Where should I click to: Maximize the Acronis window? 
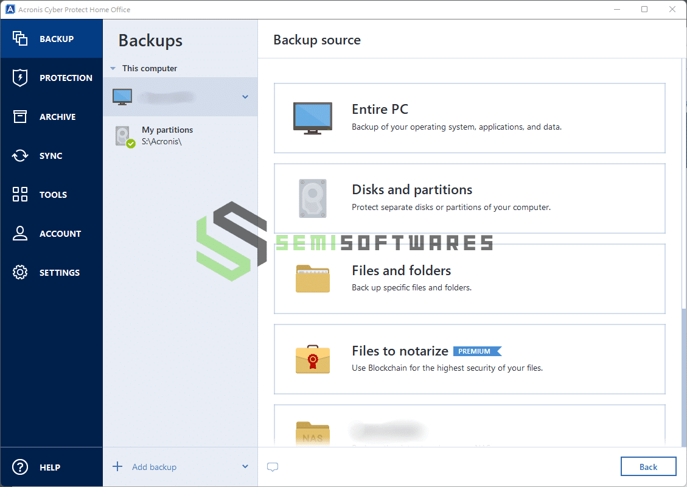(x=644, y=9)
